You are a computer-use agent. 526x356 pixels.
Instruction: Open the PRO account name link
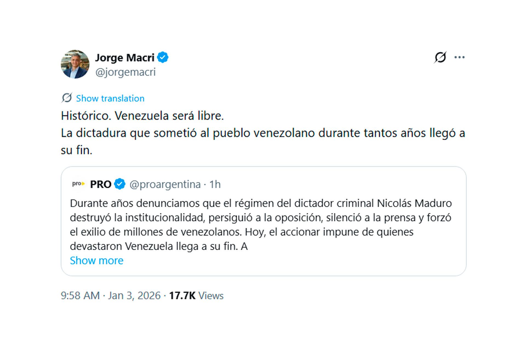pos(101,184)
